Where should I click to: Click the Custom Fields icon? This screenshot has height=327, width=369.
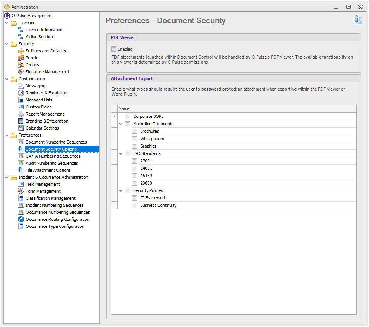pyautogui.click(x=21, y=107)
